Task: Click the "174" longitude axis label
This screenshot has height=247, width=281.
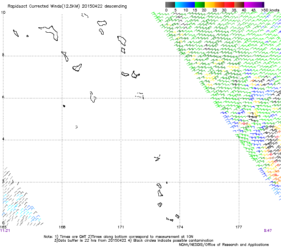Action: [180, 227]
